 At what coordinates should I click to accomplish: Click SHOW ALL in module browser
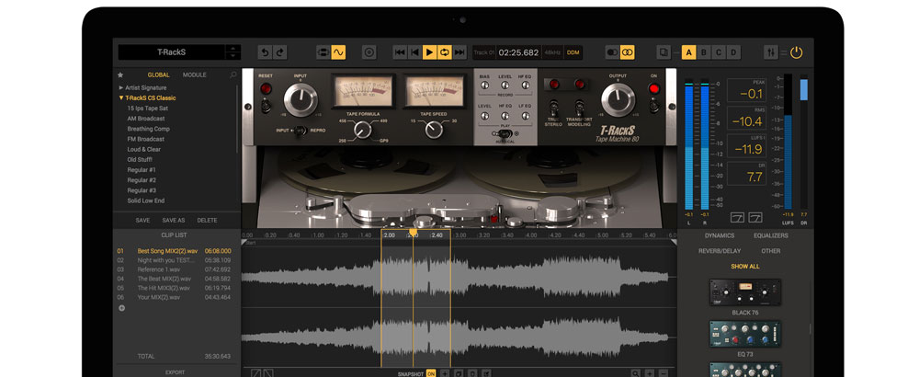[x=745, y=266]
